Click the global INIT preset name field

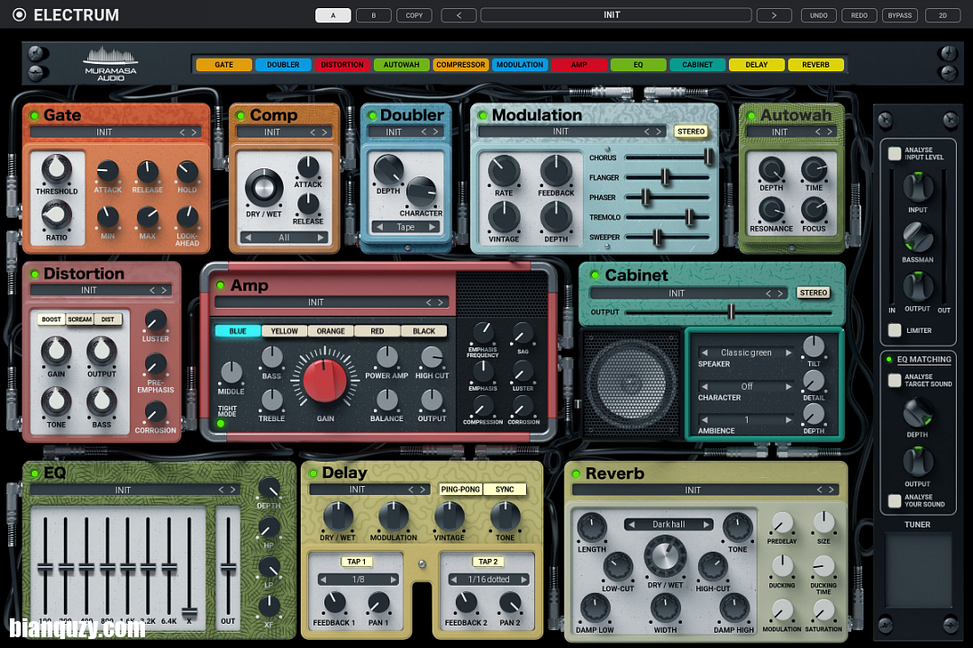point(615,15)
